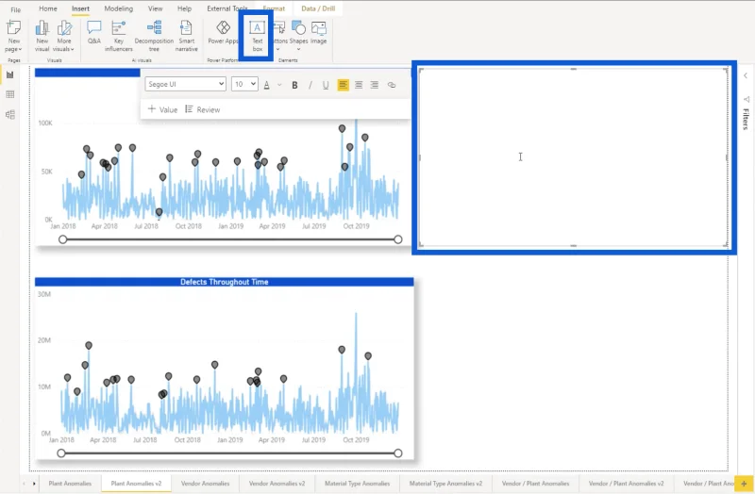The image size is (755, 494).
Task: Expand the collapsed pane chevron at right
Action: 746,75
